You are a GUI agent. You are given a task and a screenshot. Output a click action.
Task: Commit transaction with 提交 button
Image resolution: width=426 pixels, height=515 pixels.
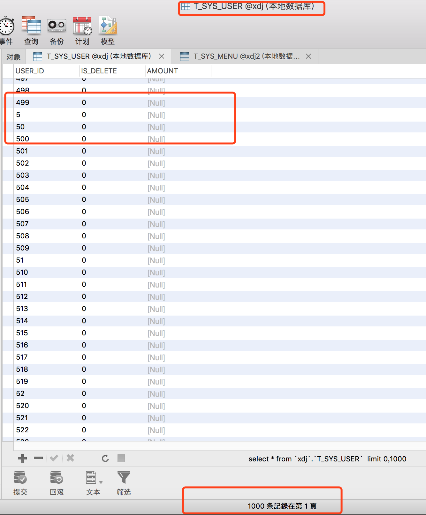click(20, 483)
